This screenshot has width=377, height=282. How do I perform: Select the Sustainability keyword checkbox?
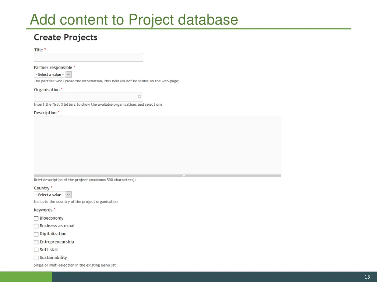[x=36, y=258]
